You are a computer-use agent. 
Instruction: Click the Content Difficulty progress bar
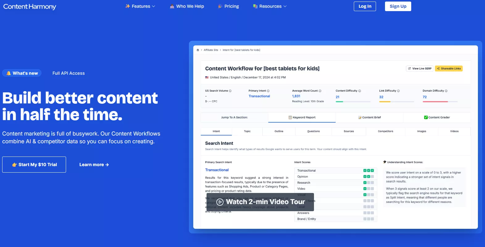point(353,102)
